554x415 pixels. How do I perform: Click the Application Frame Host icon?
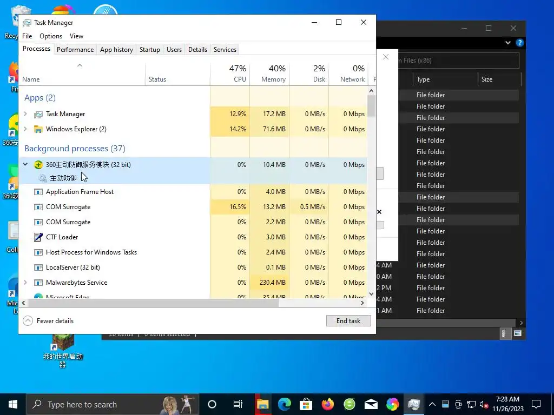click(38, 192)
